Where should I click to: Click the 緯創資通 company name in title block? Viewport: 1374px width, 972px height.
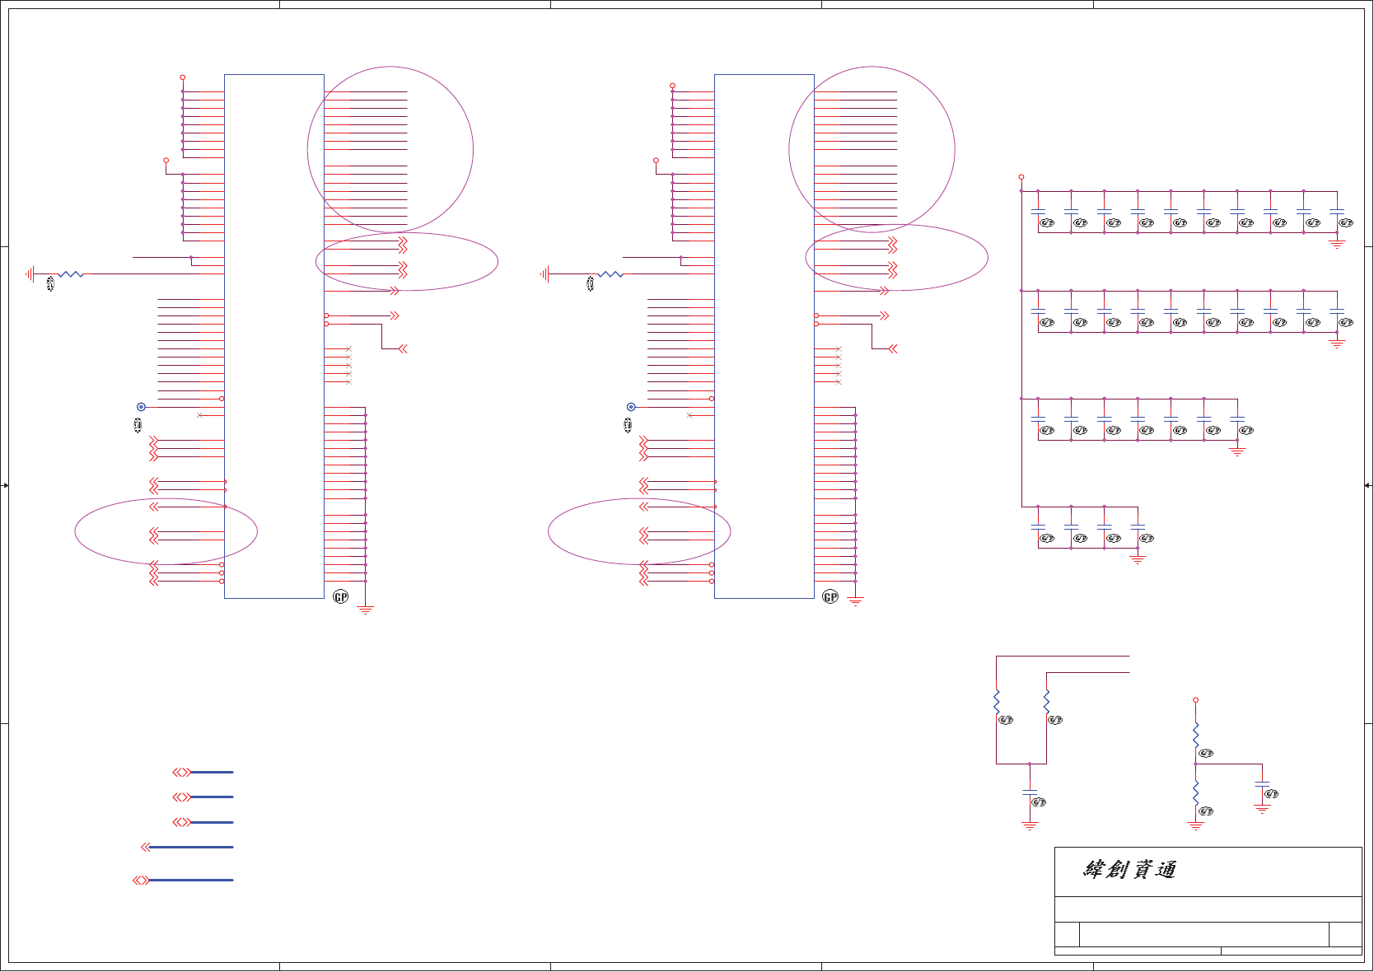(1130, 870)
